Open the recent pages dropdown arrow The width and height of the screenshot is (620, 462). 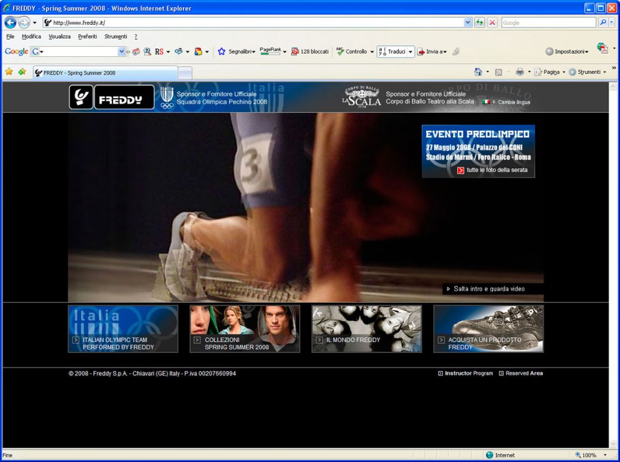tap(35, 23)
